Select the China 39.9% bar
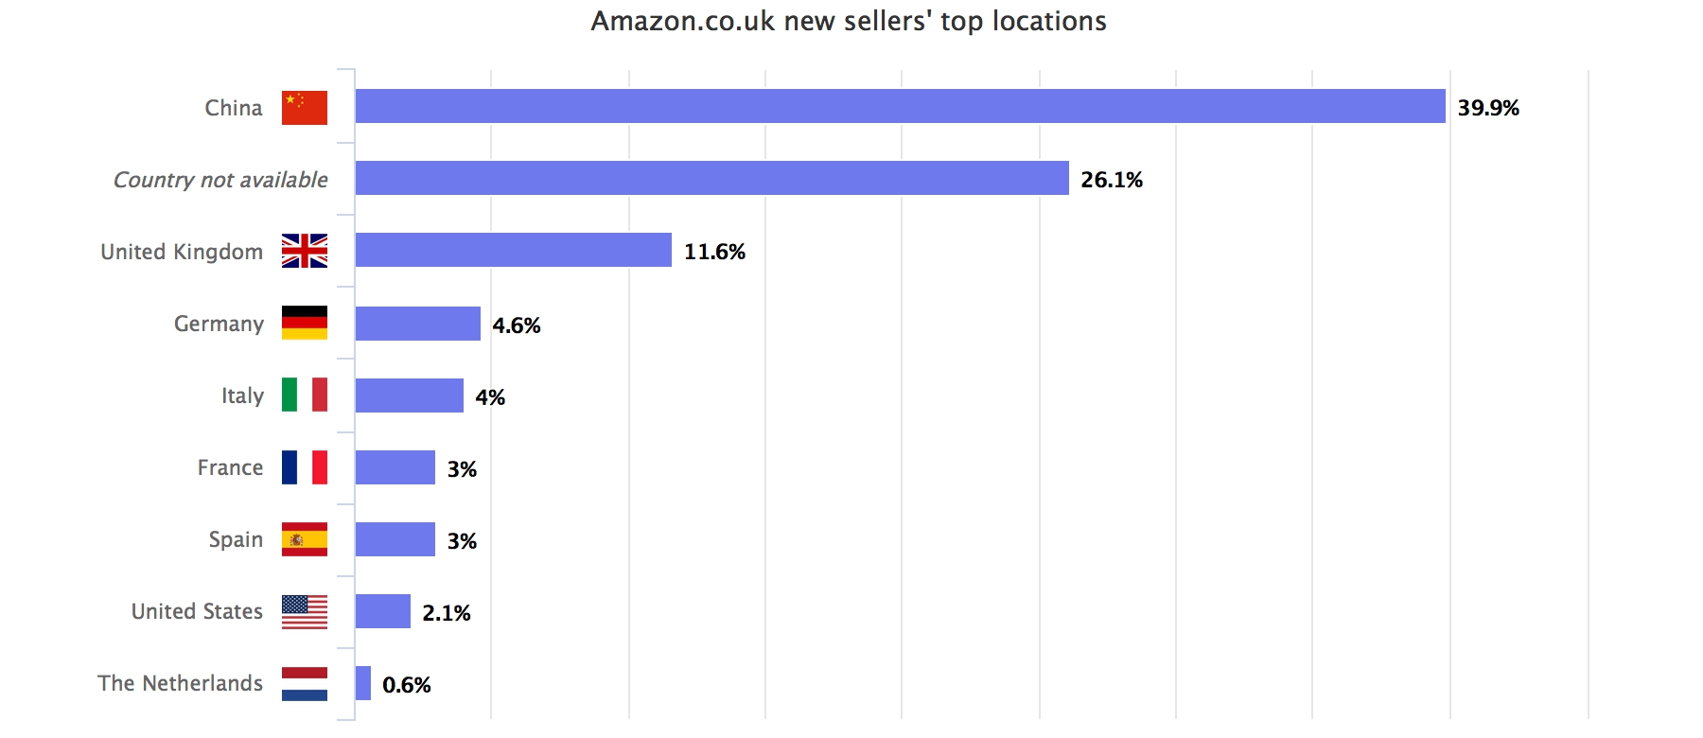 point(899,106)
